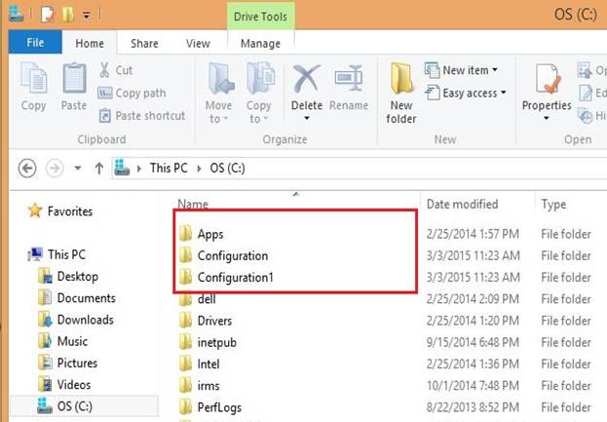Click the window system drive icon
This screenshot has height=422, width=607.
17,14
